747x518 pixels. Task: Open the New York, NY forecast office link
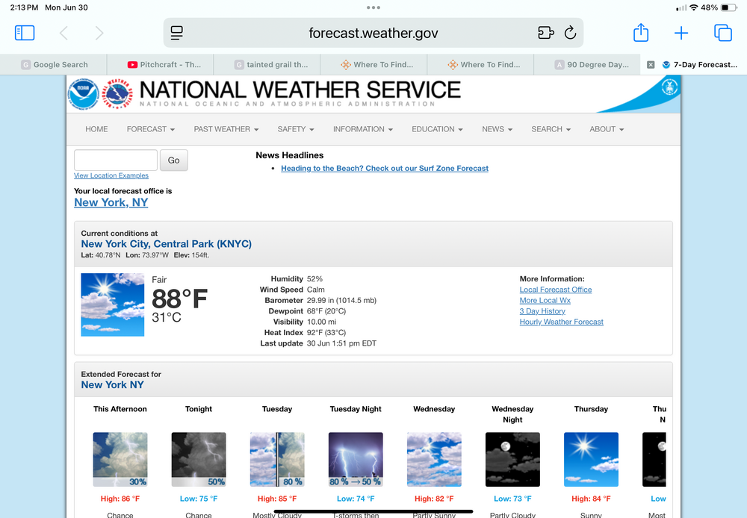pos(111,202)
